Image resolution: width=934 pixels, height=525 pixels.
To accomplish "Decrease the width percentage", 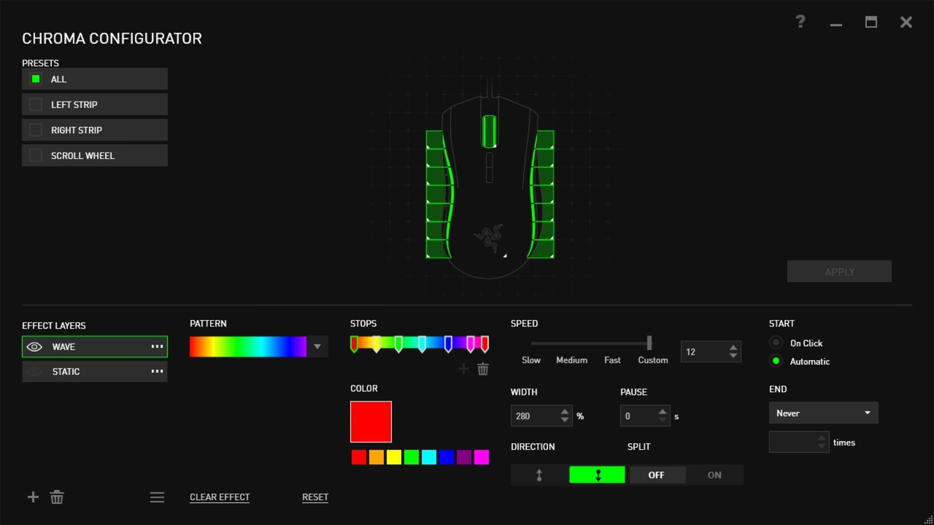I will click(x=564, y=420).
